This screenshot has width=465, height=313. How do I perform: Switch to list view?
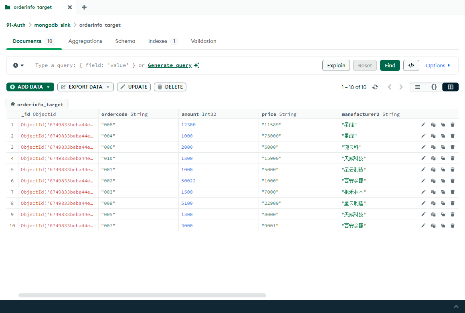coord(418,87)
